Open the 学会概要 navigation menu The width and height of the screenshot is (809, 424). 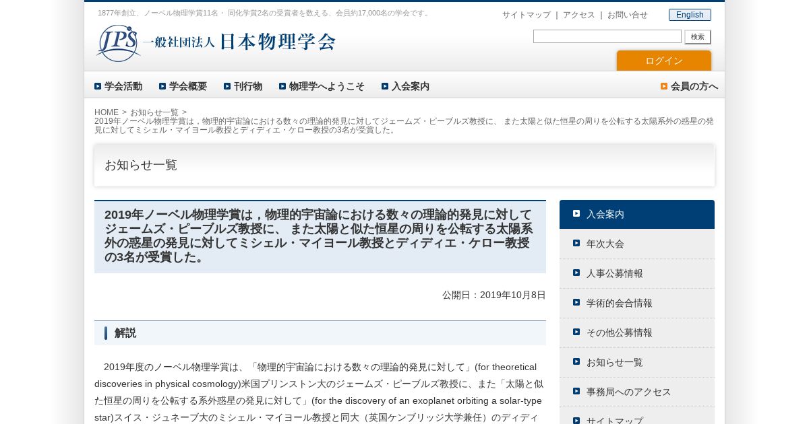coord(183,86)
